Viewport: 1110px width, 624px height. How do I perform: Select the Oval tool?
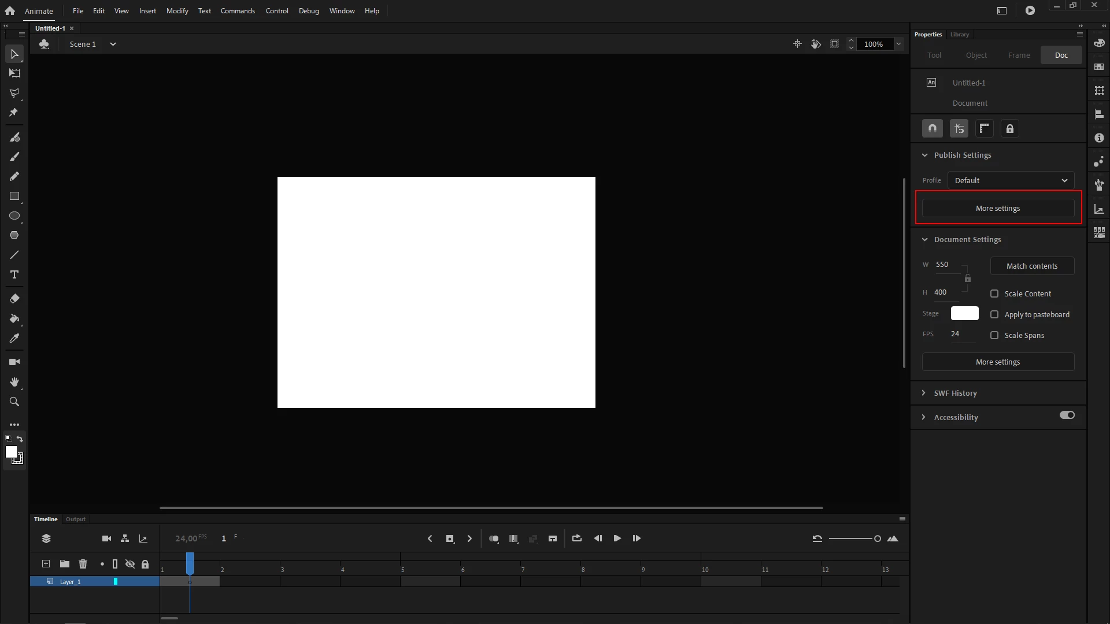tap(14, 216)
